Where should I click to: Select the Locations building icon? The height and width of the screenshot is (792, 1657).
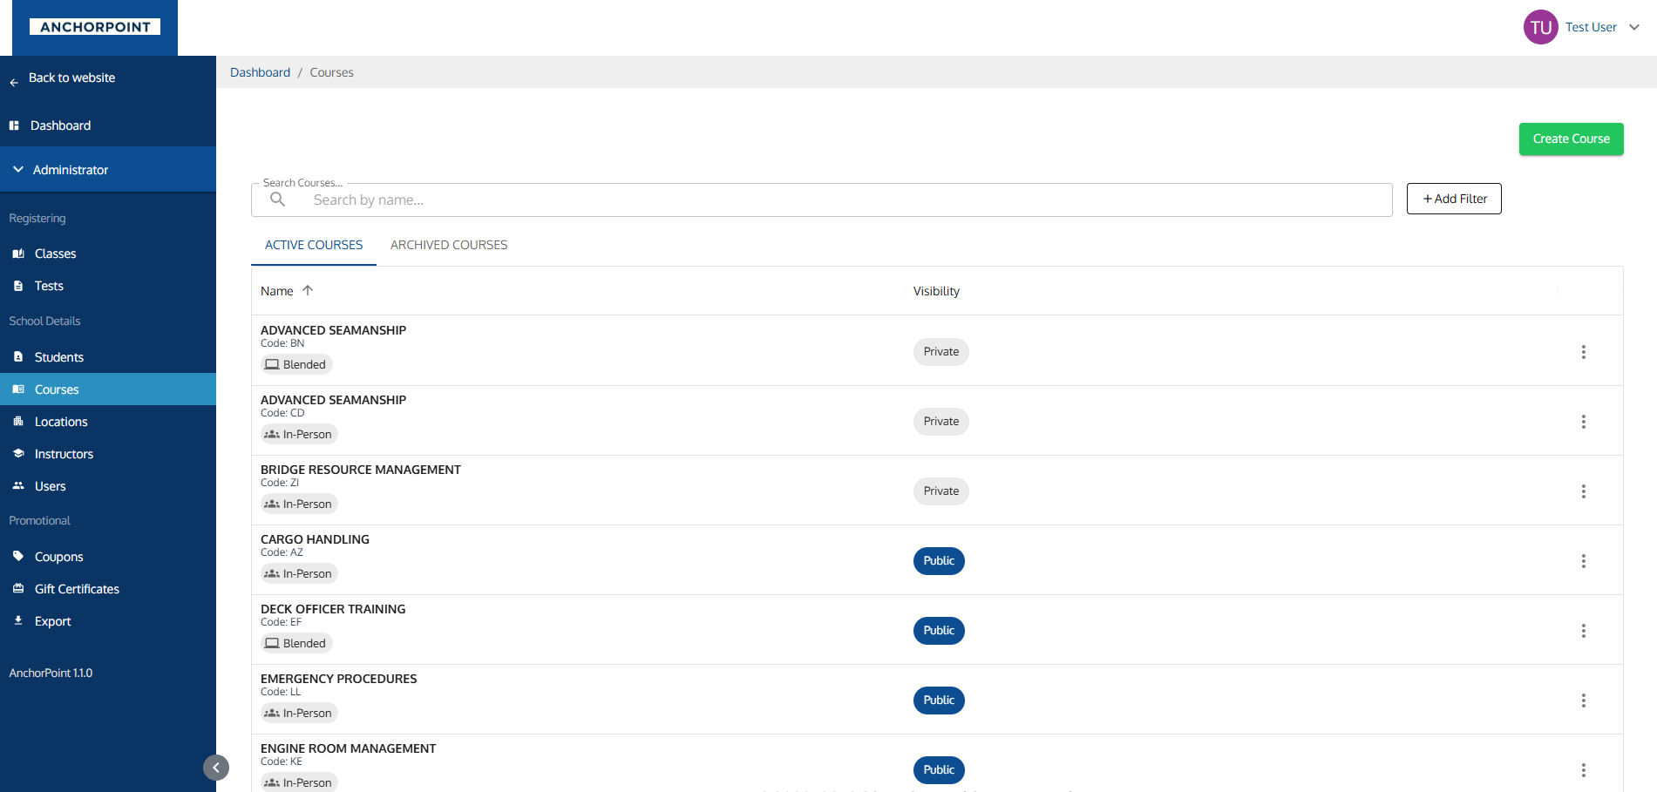coord(18,421)
